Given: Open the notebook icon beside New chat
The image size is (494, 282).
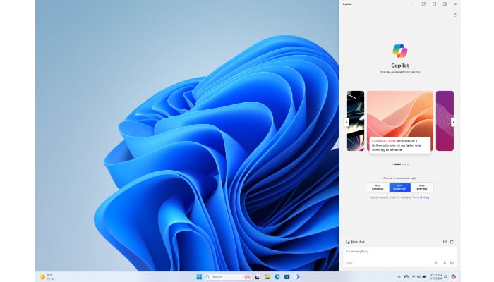Looking at the screenshot, I should tap(452, 242).
